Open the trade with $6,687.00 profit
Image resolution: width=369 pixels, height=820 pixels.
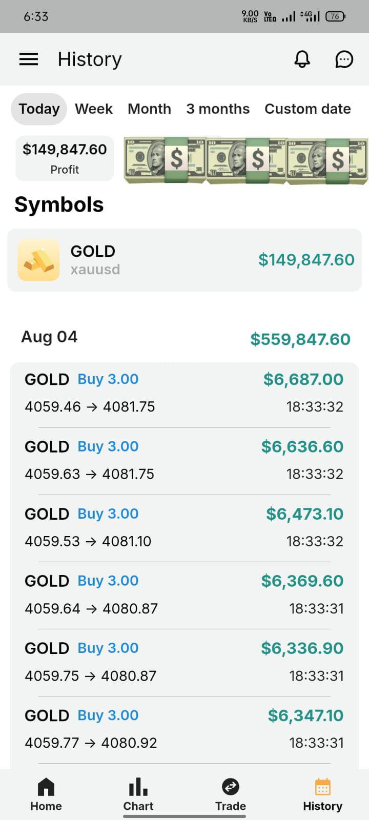coord(184,393)
